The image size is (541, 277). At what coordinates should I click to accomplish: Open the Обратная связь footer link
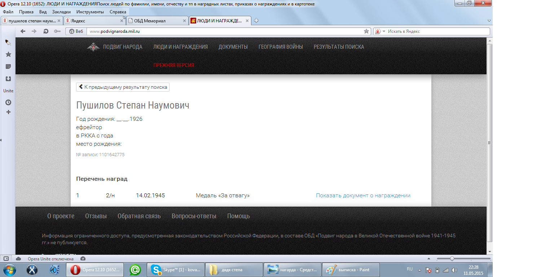click(139, 216)
